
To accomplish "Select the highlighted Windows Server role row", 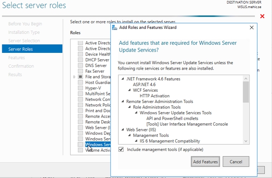I will (x=98, y=145).
